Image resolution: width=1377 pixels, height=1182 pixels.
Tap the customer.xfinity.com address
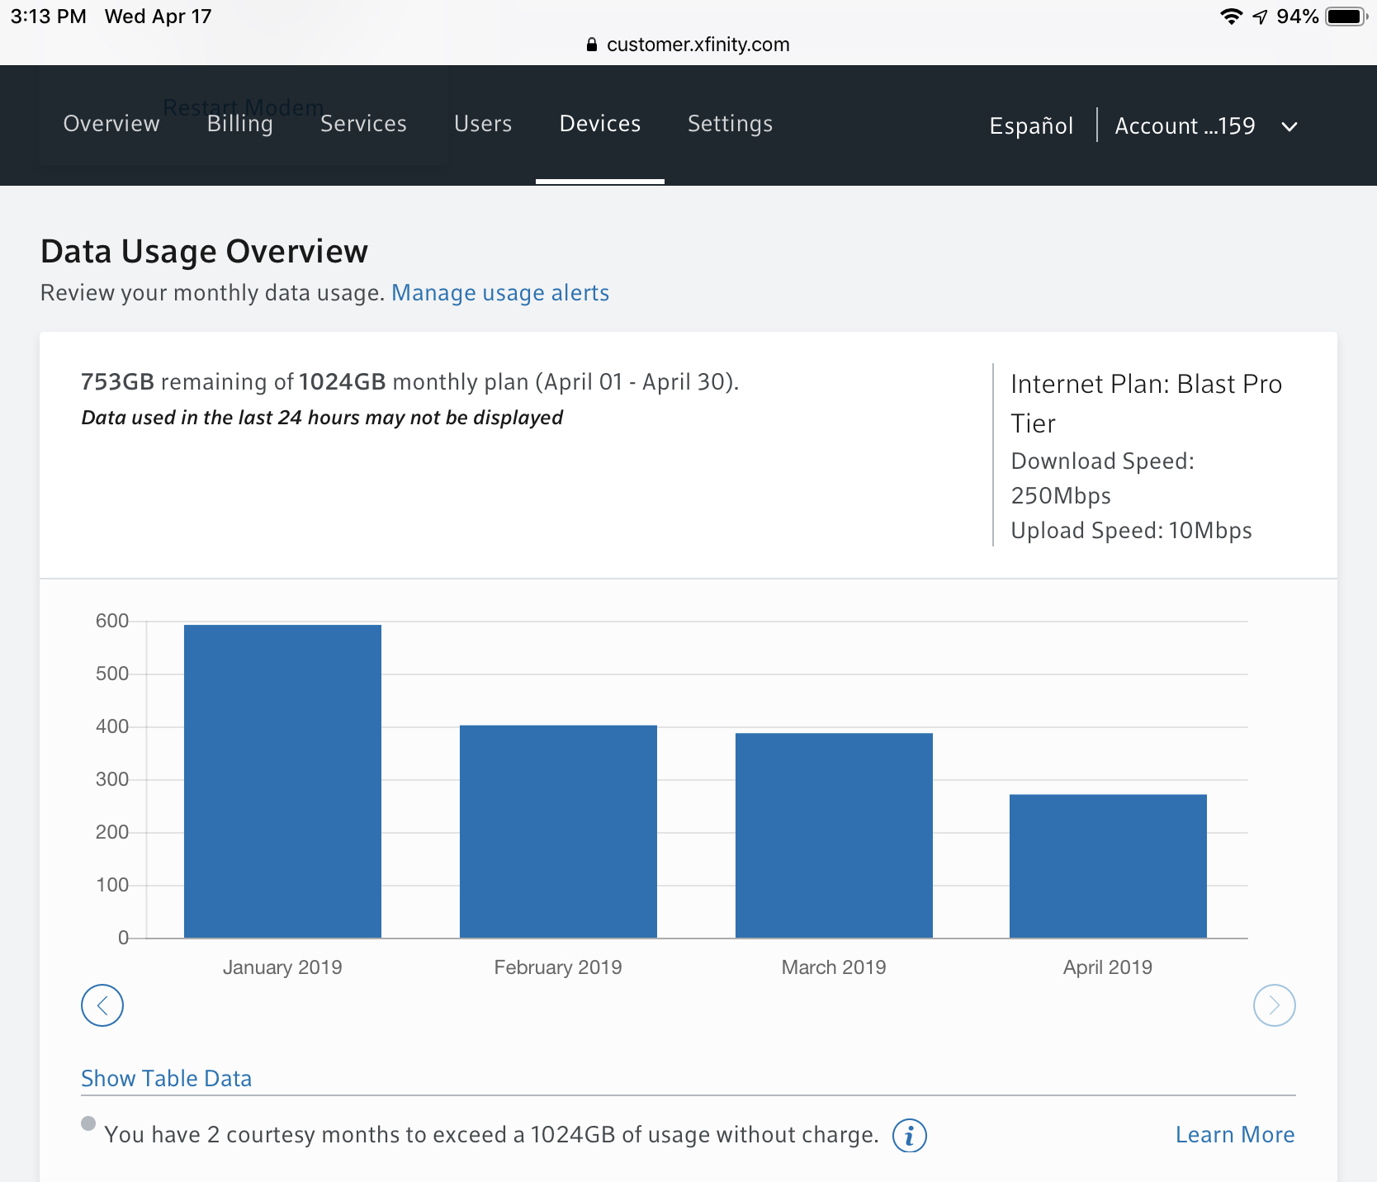[698, 45]
